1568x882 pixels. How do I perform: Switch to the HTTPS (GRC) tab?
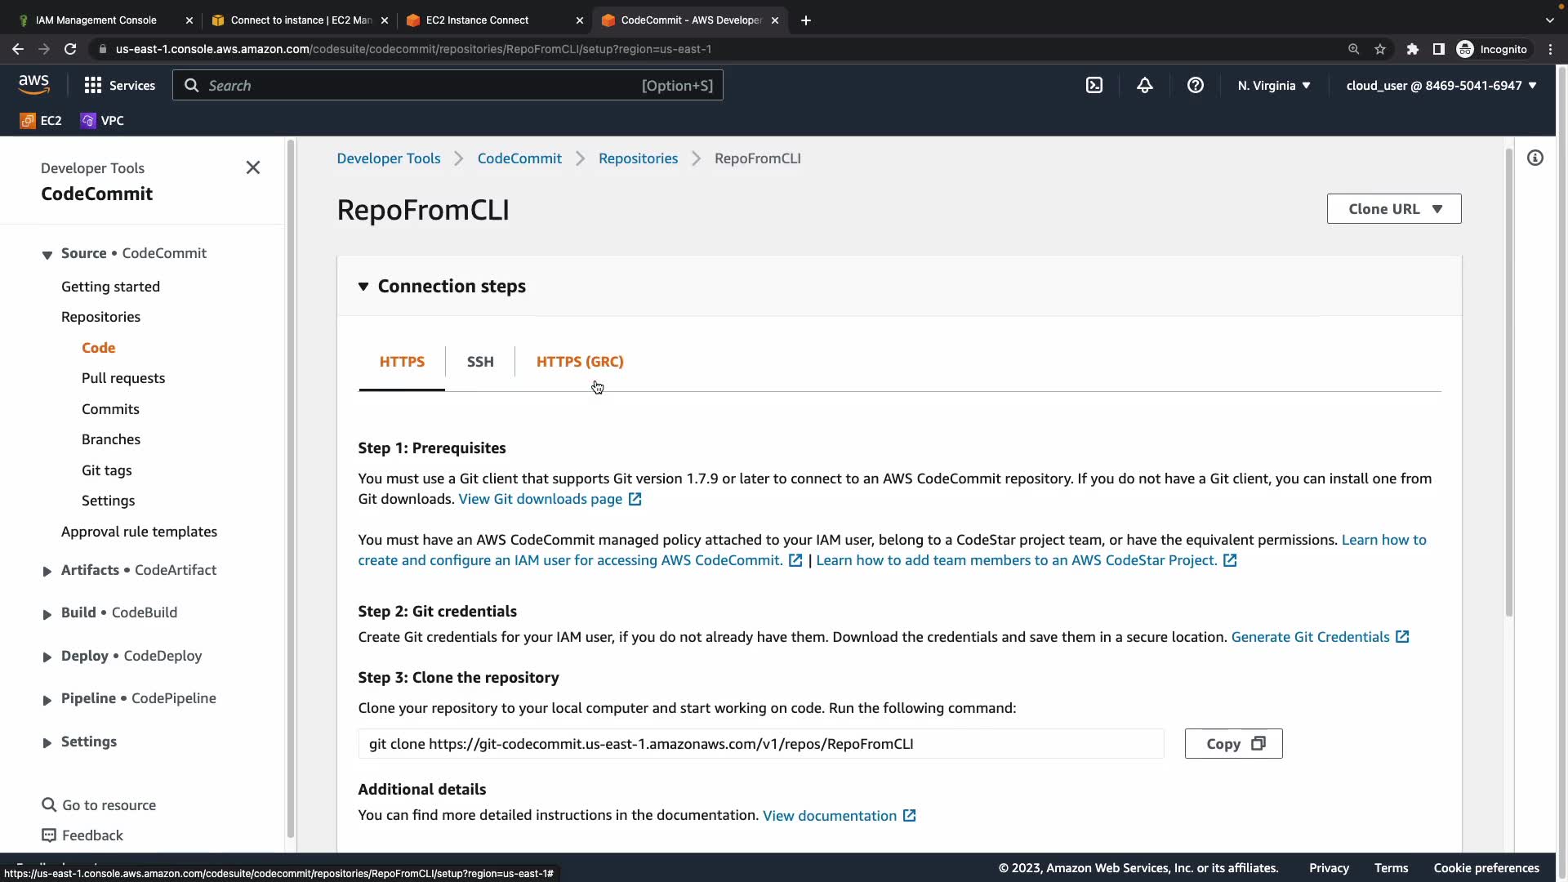click(x=579, y=362)
